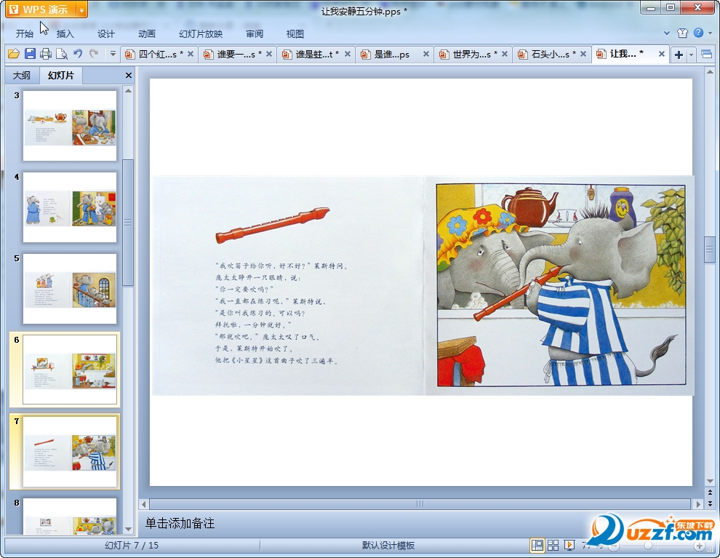720x558 pixels.
Task: Switch to Slide Sorter view icon
Action: coord(553,546)
